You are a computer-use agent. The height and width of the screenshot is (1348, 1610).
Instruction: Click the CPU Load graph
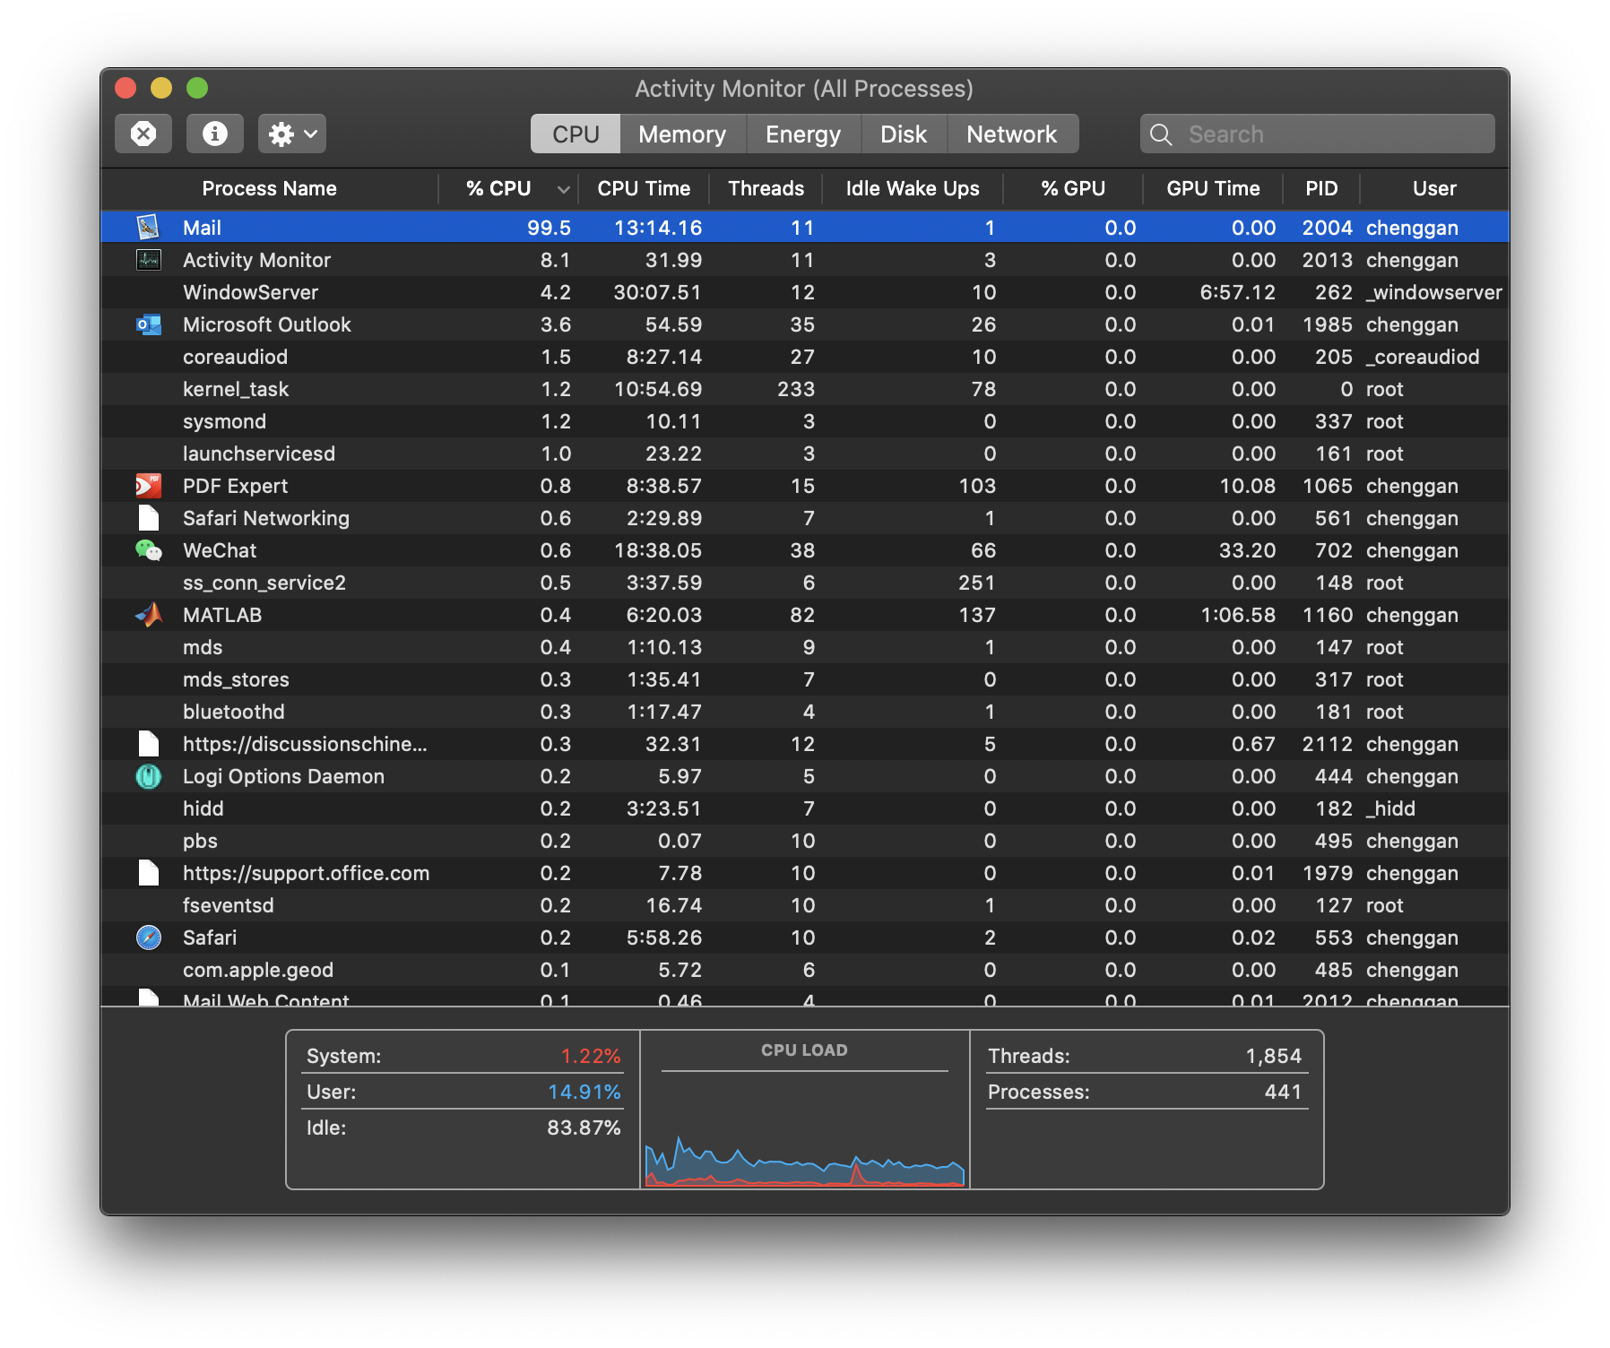804,1129
